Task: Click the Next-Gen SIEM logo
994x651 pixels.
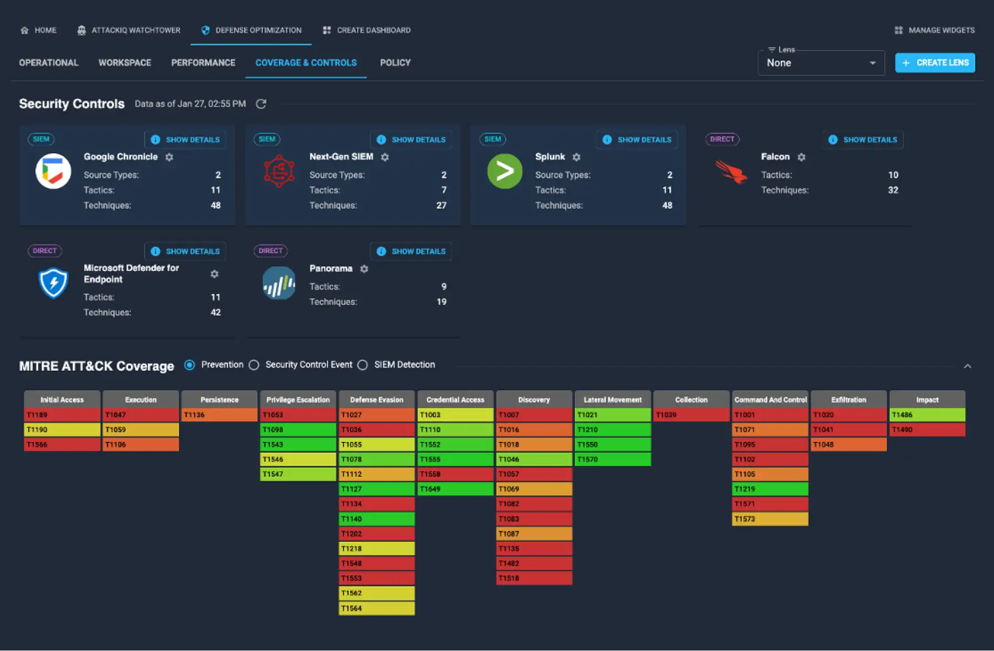Action: click(x=279, y=171)
